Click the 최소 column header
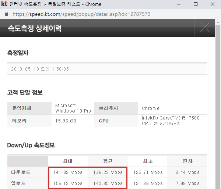 (148, 161)
